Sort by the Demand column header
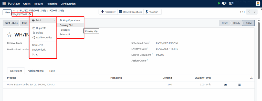The image size is (262, 101). click(x=167, y=78)
